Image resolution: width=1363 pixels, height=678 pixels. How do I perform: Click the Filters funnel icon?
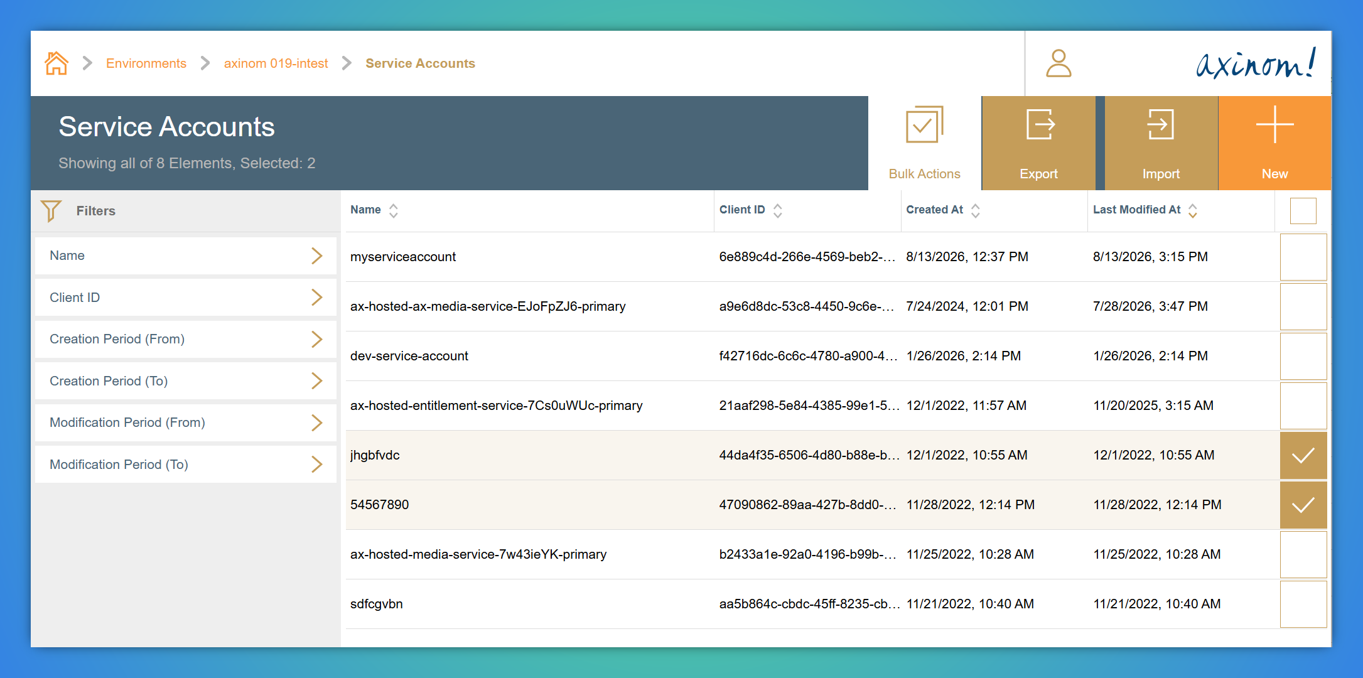(51, 211)
